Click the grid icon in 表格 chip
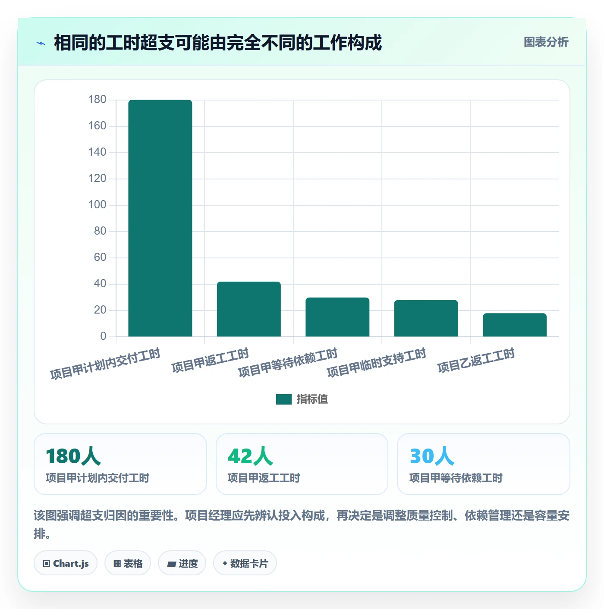This screenshot has width=604, height=609. 117,564
